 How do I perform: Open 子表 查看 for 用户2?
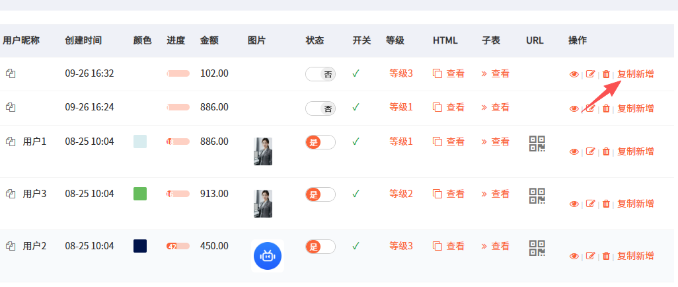click(x=496, y=246)
